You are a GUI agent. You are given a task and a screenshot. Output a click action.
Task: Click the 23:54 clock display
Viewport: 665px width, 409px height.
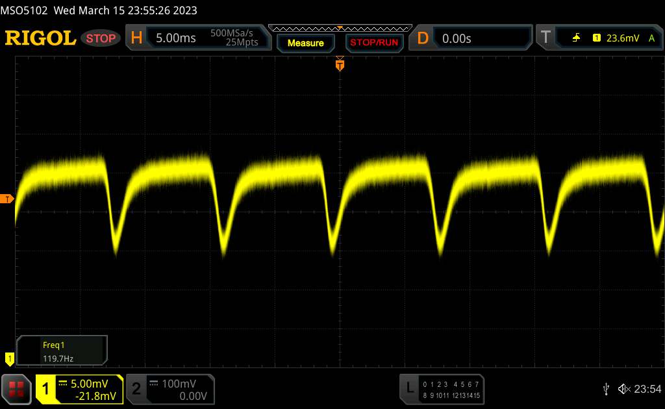pos(647,389)
